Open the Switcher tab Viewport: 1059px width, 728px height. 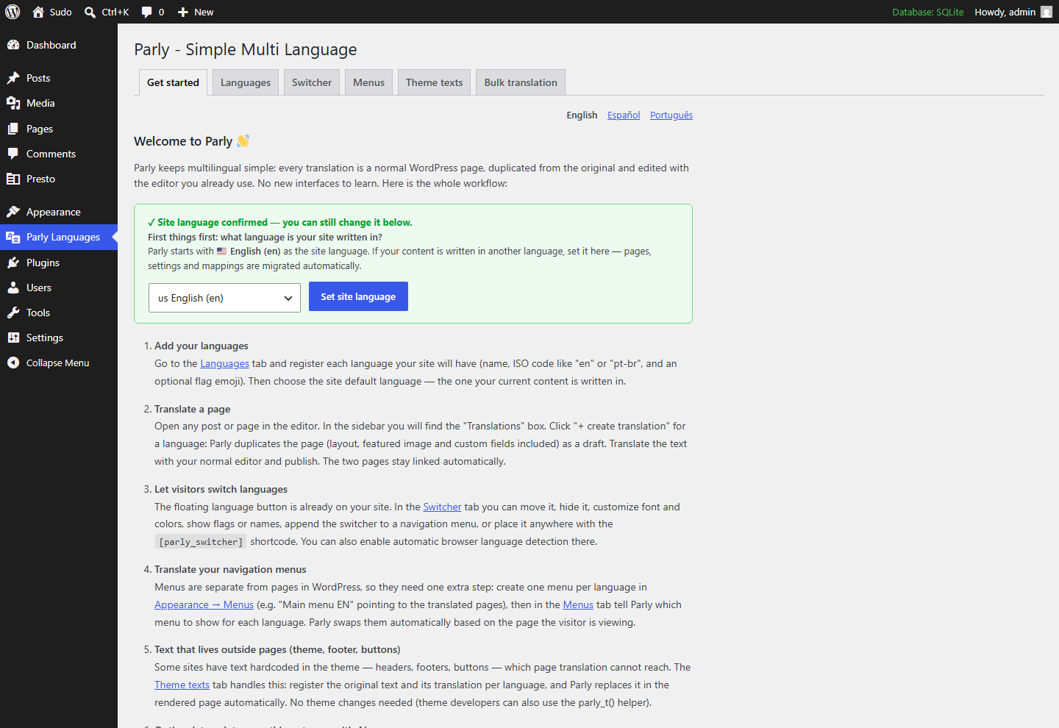pos(312,82)
